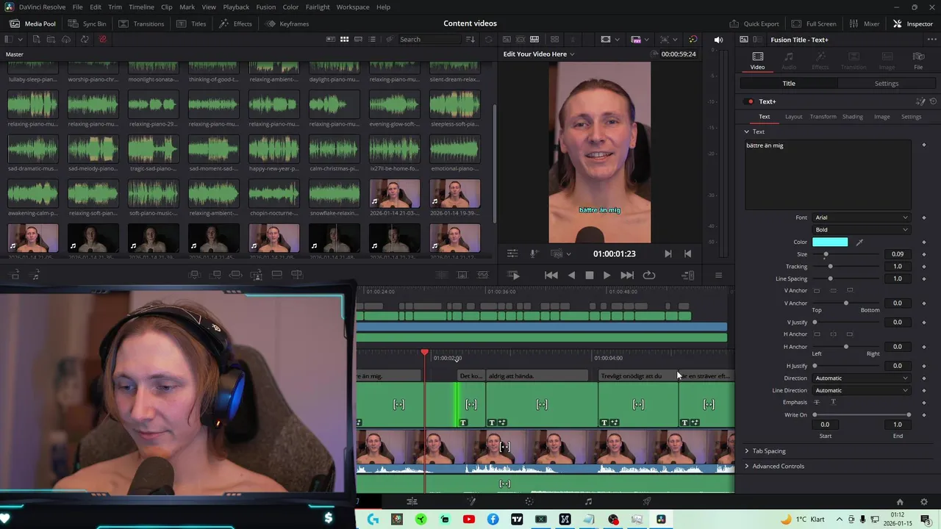Switch media pool to list view
The image size is (941, 529).
[x=373, y=40]
